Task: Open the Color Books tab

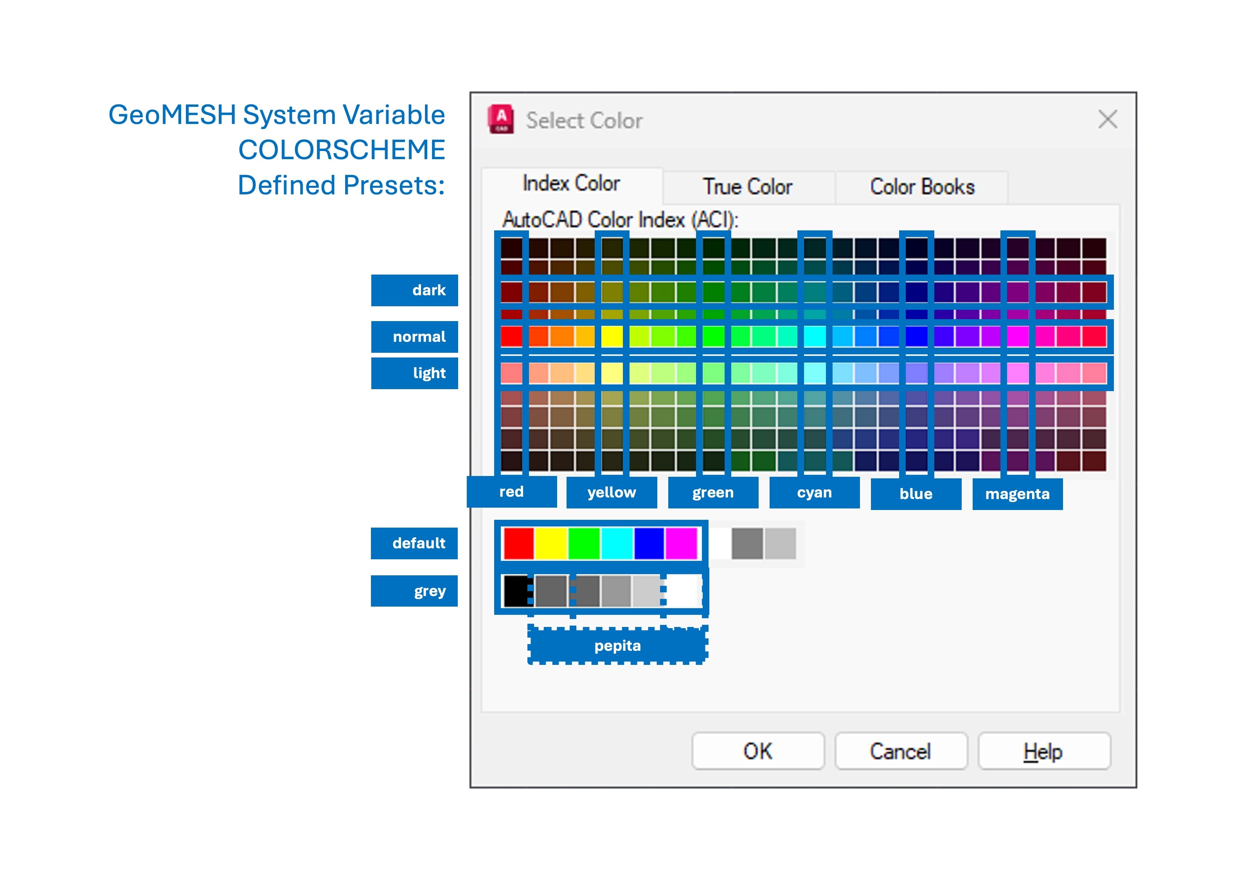Action: pos(921,187)
